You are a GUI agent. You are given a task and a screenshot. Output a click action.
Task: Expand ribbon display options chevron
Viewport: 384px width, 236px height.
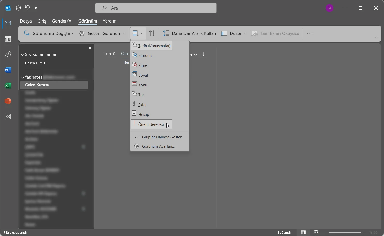click(x=377, y=38)
